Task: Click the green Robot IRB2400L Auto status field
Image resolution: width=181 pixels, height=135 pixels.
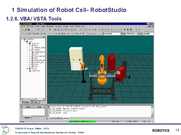Action: point(82,121)
